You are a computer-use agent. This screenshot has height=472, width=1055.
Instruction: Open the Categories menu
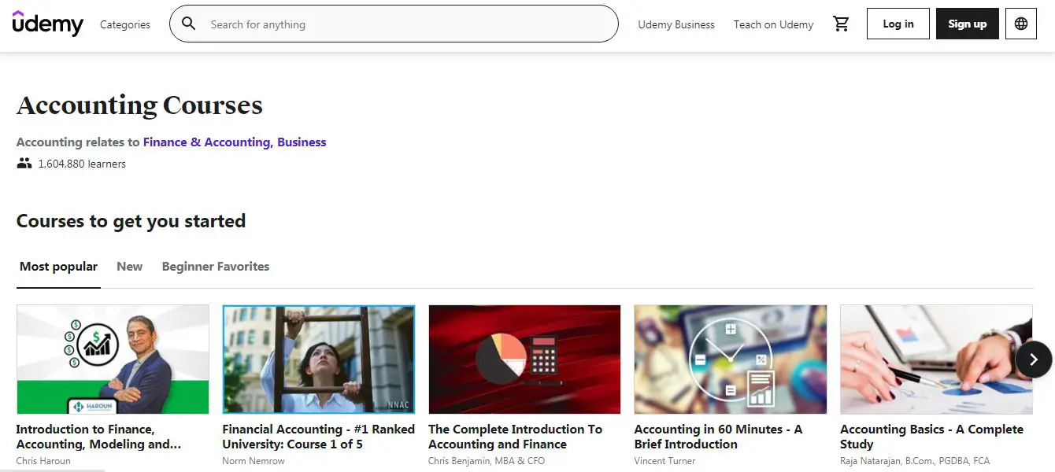pos(124,24)
